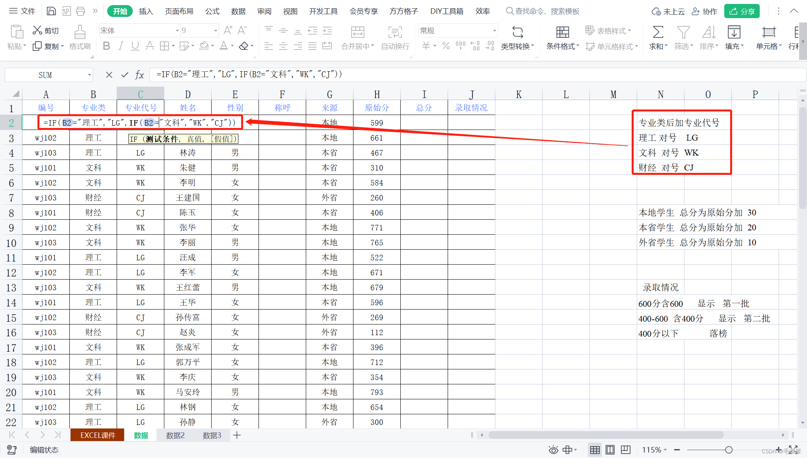Image resolution: width=807 pixels, height=458 pixels.
Task: Click the Format Painter (格式刷) icon
Action: pos(80,32)
